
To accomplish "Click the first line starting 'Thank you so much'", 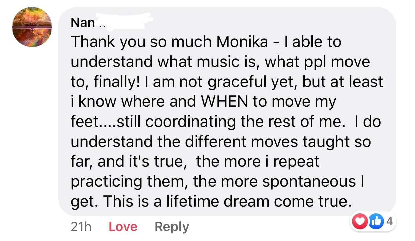I will pos(206,42).
